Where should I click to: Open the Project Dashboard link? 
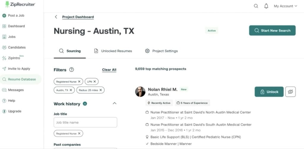click(x=78, y=17)
